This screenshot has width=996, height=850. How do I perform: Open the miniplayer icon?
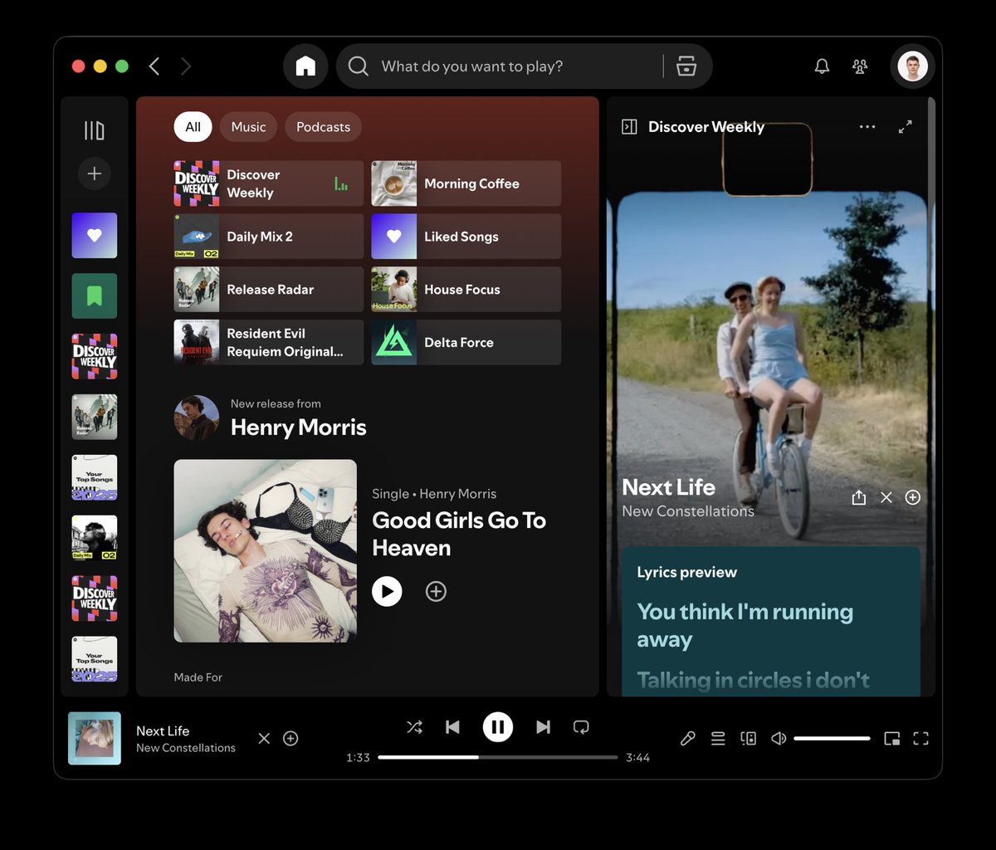(892, 738)
